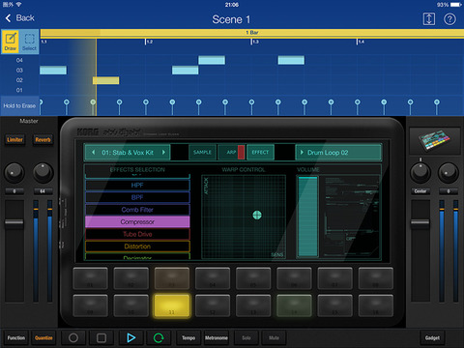Viewport: 464px width, 348px height.
Task: Trigger drum pad 03
Action: coord(172,278)
